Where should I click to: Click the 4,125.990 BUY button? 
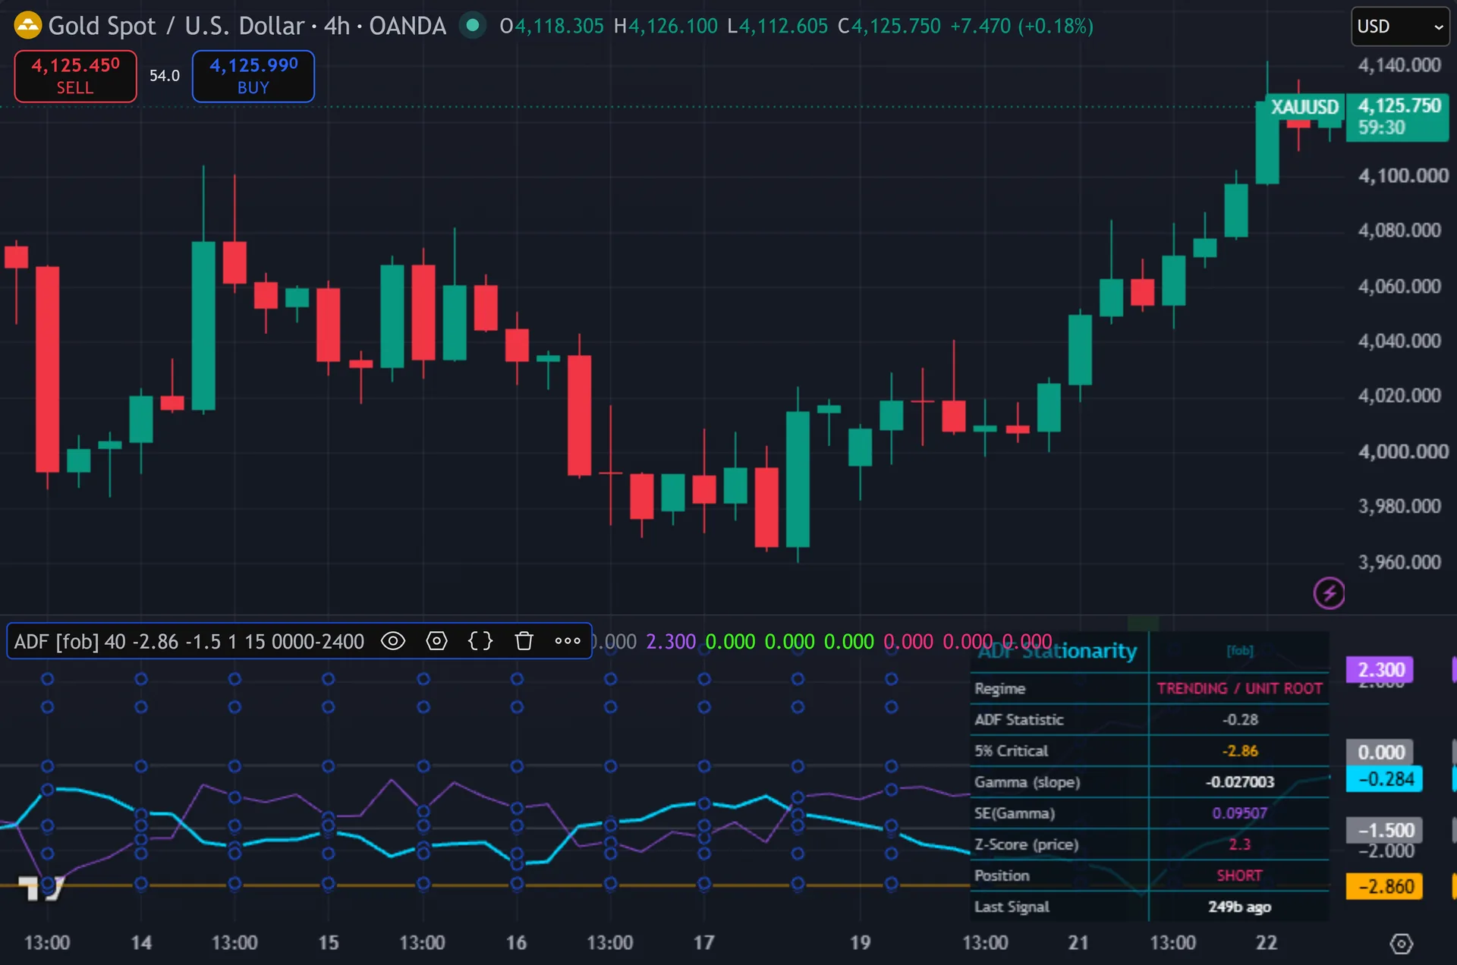[x=253, y=76]
